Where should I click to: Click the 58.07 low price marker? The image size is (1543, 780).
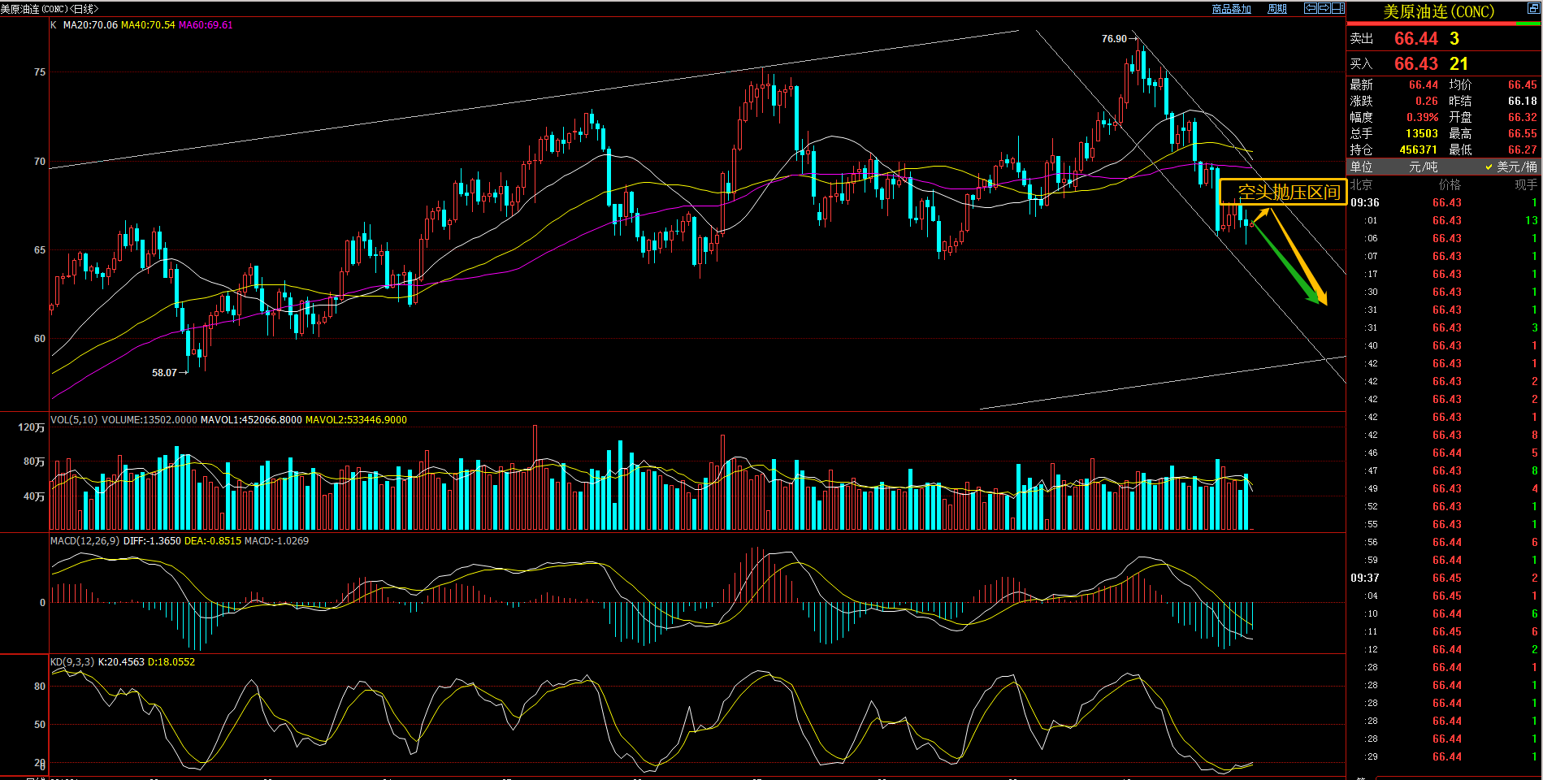pos(164,373)
